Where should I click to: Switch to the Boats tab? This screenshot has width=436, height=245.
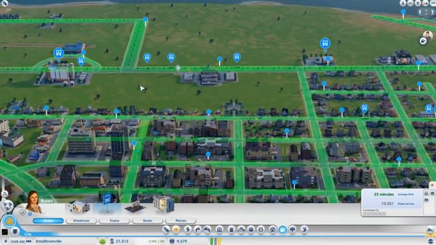pos(147,220)
